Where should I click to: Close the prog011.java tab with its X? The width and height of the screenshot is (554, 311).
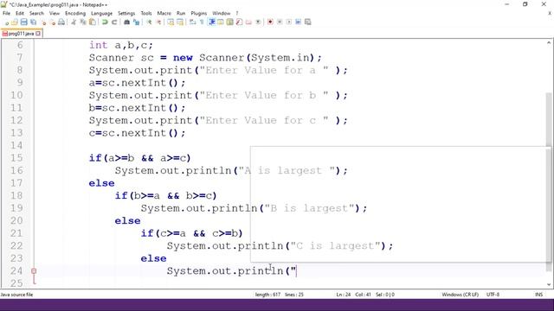(x=38, y=34)
